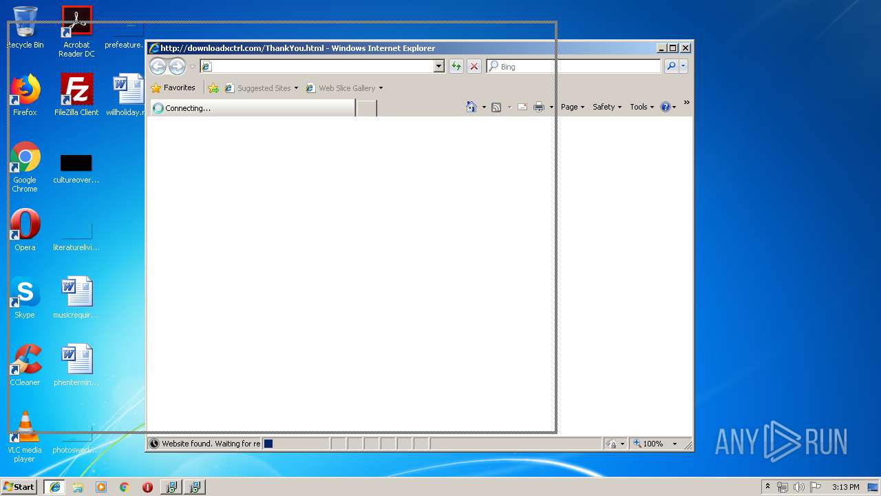Open the Windows Start menu
881x496 pixels.
tap(19, 487)
